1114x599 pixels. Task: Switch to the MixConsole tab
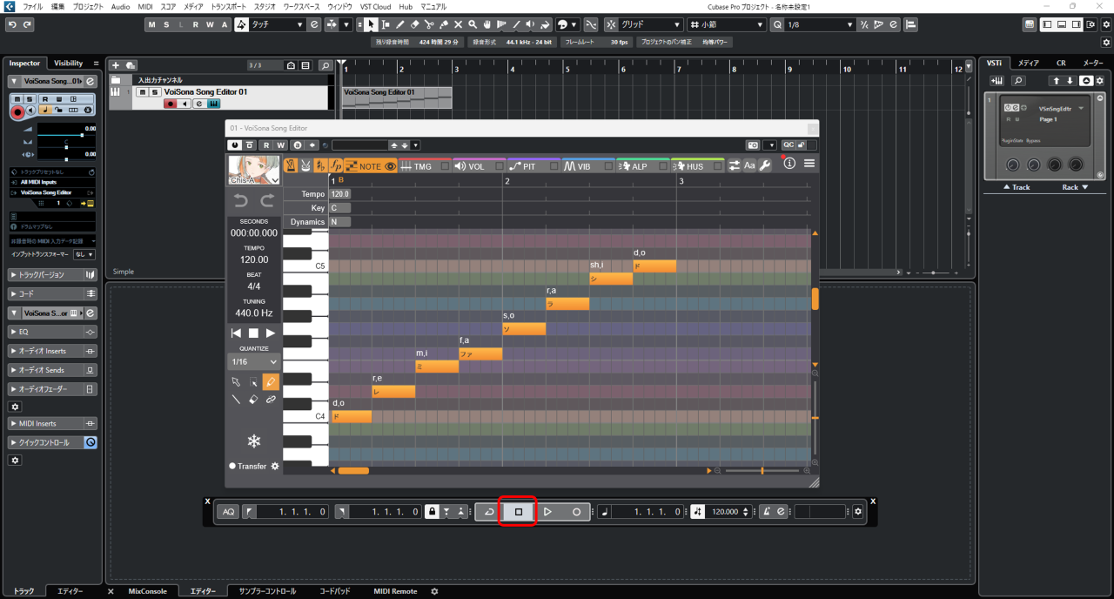pos(146,591)
